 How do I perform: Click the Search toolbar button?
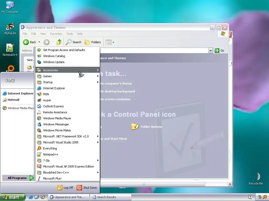(74, 42)
